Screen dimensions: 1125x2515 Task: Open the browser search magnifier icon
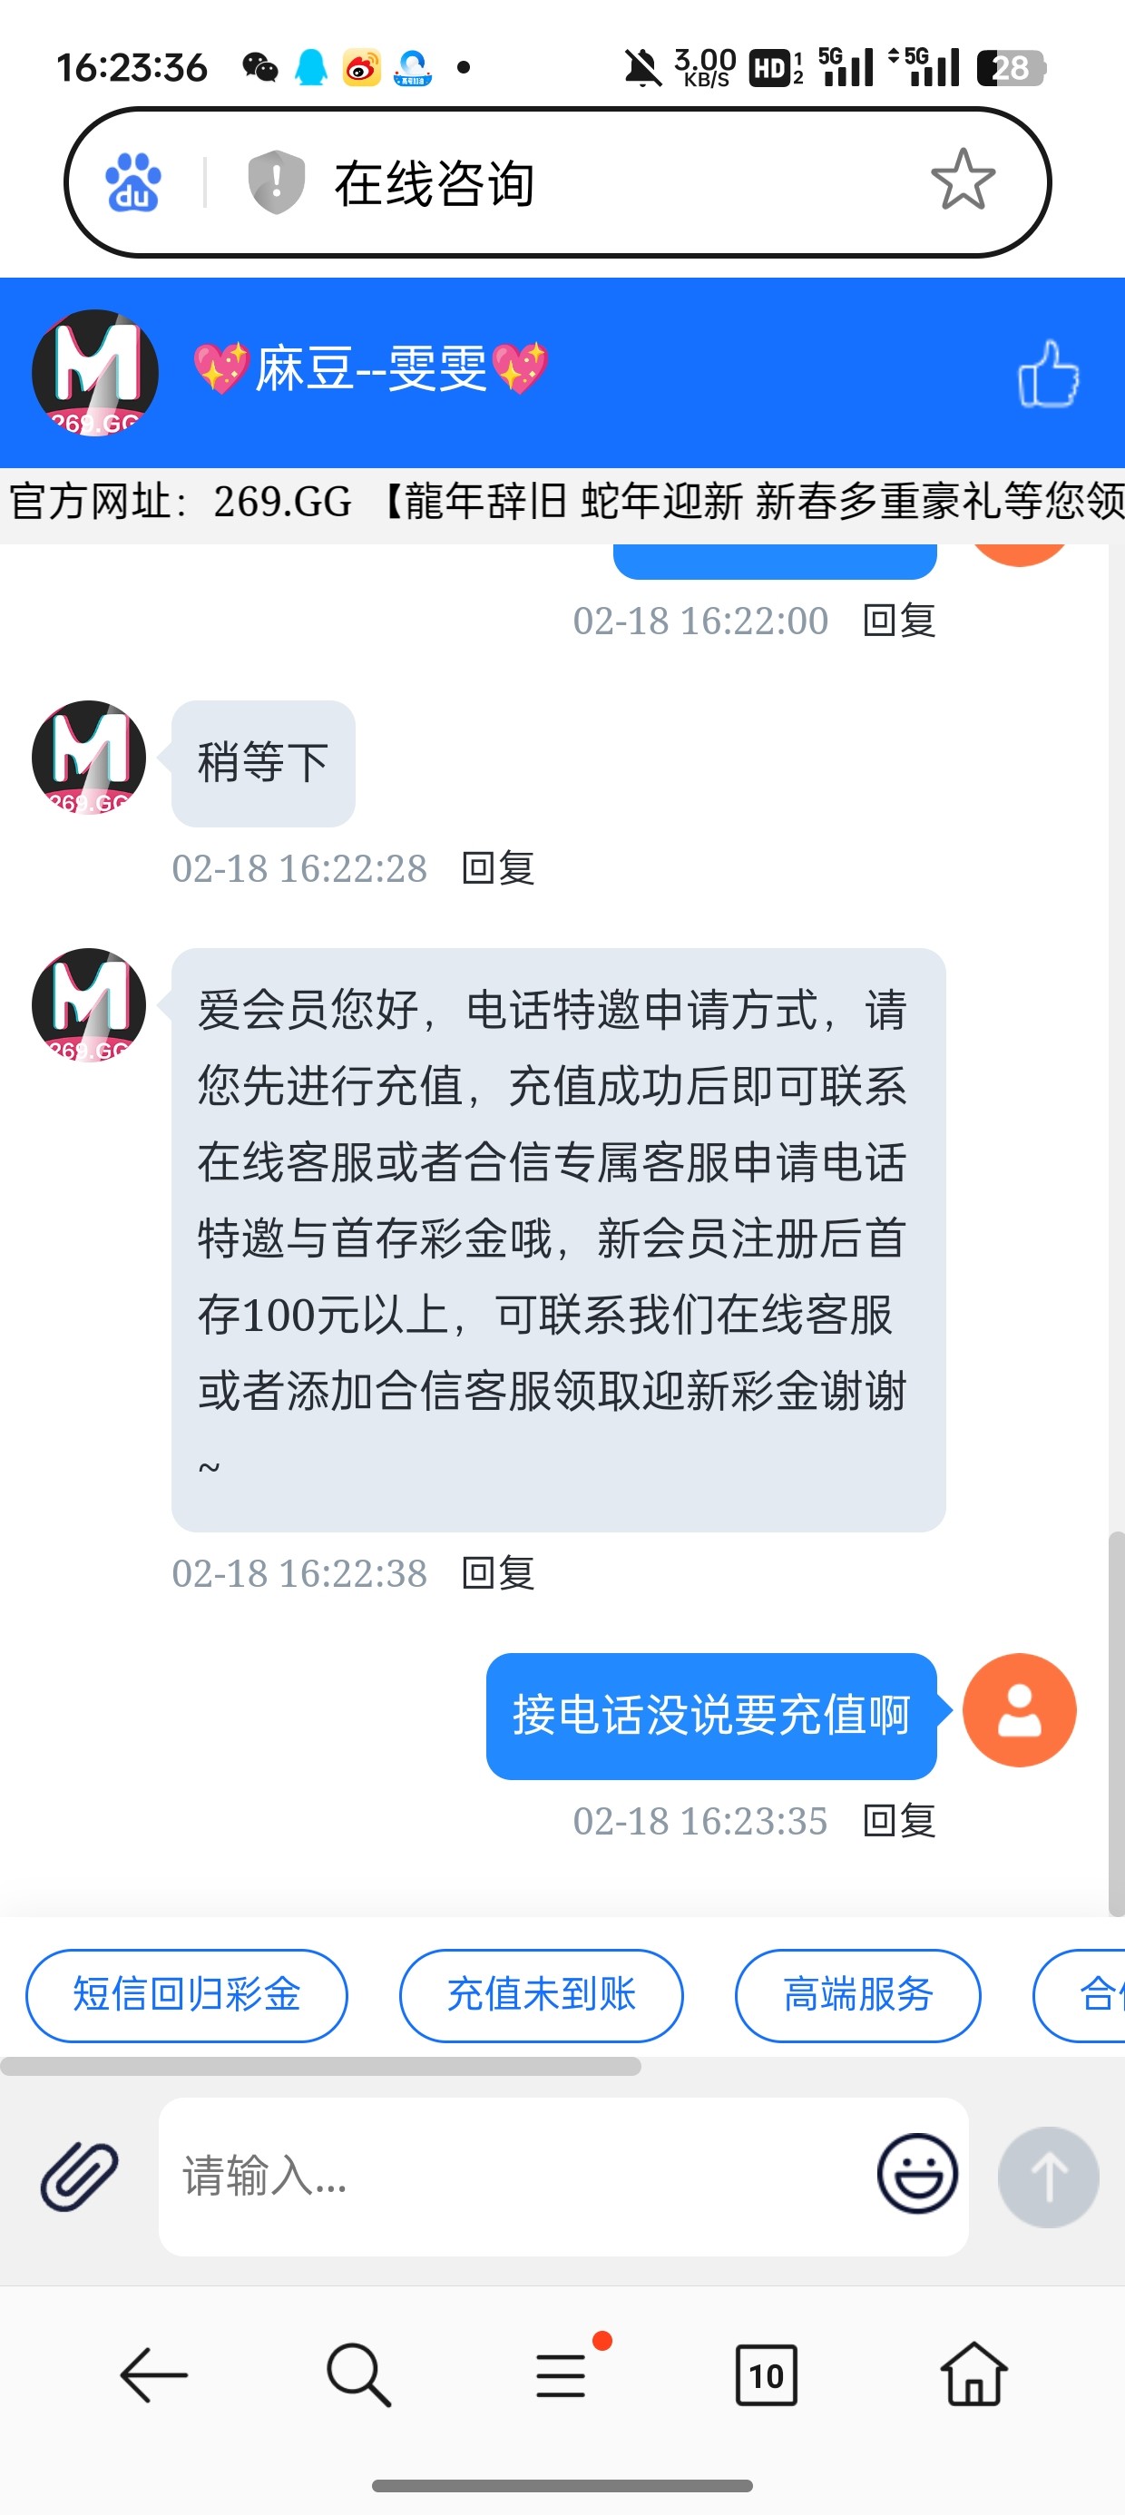[x=358, y=2374]
